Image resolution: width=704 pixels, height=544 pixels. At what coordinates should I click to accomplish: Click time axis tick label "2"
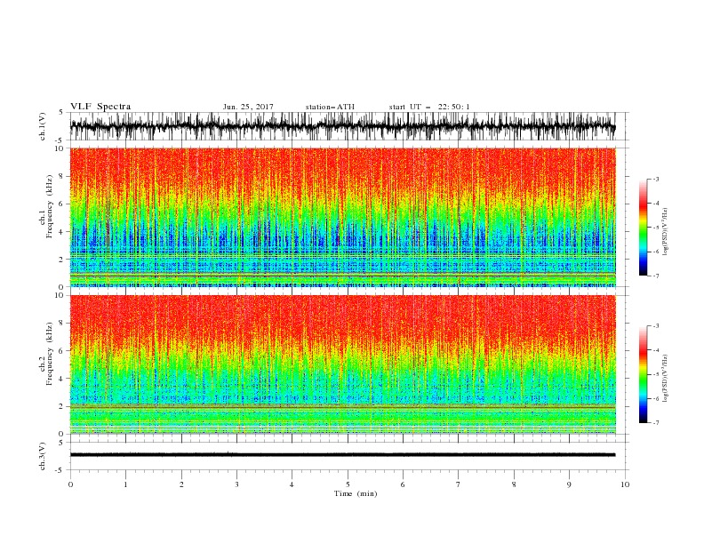[x=181, y=484]
